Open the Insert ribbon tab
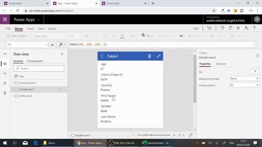 coord(30,29)
